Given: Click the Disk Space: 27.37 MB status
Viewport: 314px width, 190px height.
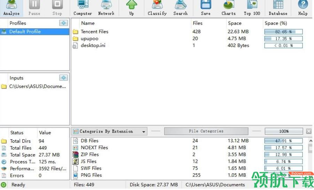Looking at the screenshot, I should click(154, 184).
